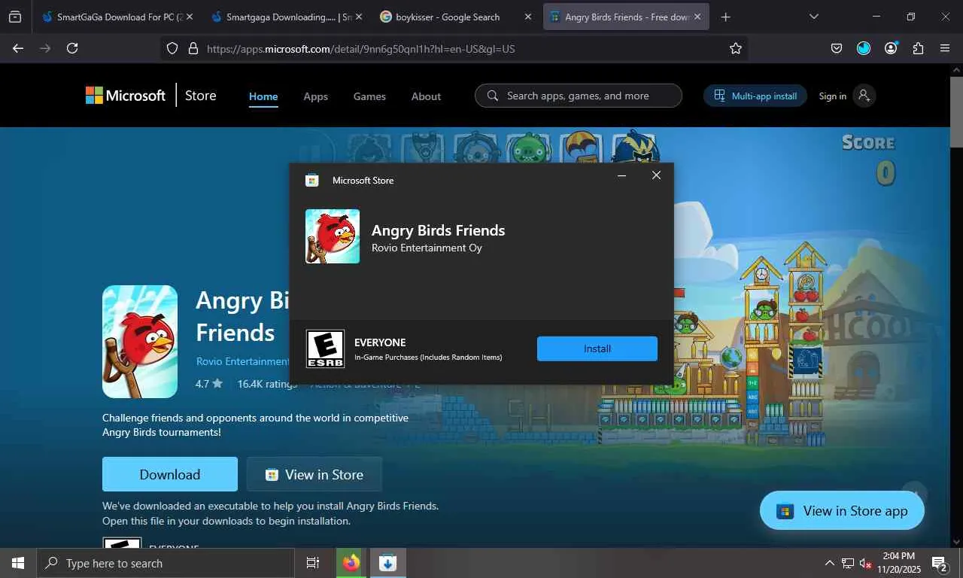This screenshot has height=578, width=963.
Task: Click the Microsoft logo in the page header
Action: [126, 96]
